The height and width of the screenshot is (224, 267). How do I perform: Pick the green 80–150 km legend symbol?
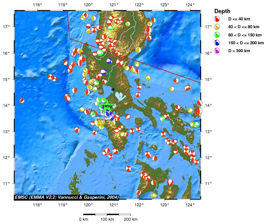[x=217, y=35]
